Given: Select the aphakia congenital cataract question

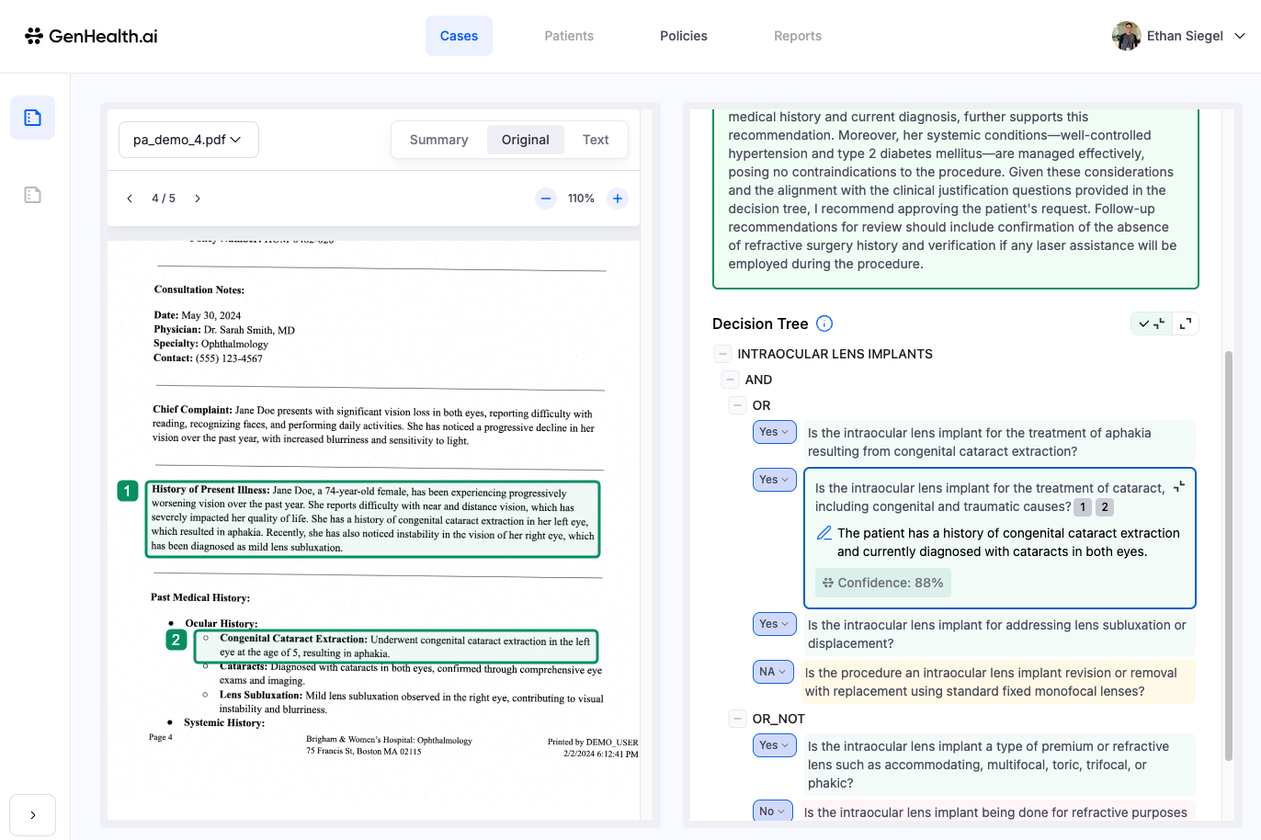Looking at the screenshot, I should click(x=998, y=442).
